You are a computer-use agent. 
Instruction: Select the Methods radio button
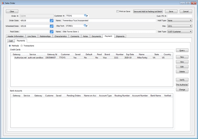(10, 46)
